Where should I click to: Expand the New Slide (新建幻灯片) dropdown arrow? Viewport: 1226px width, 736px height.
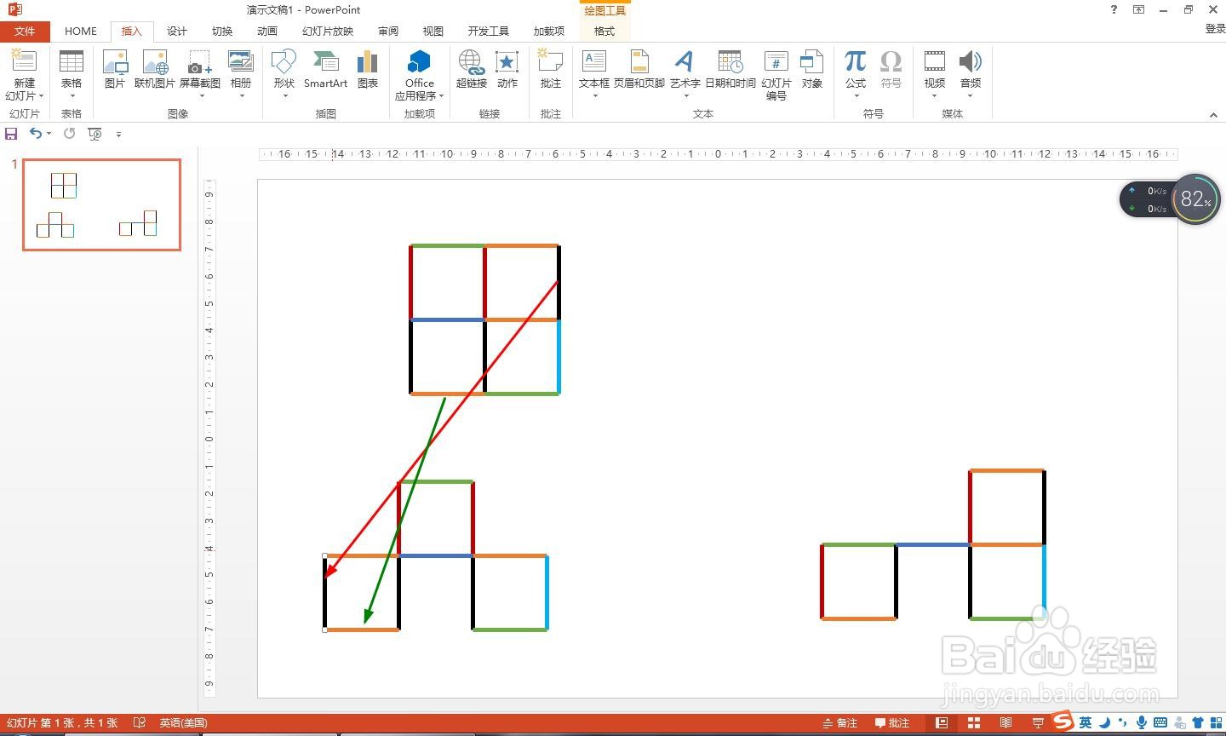(x=41, y=96)
